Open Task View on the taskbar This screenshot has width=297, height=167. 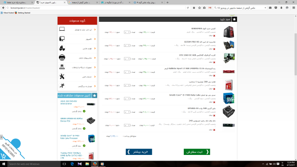[x=64, y=164]
